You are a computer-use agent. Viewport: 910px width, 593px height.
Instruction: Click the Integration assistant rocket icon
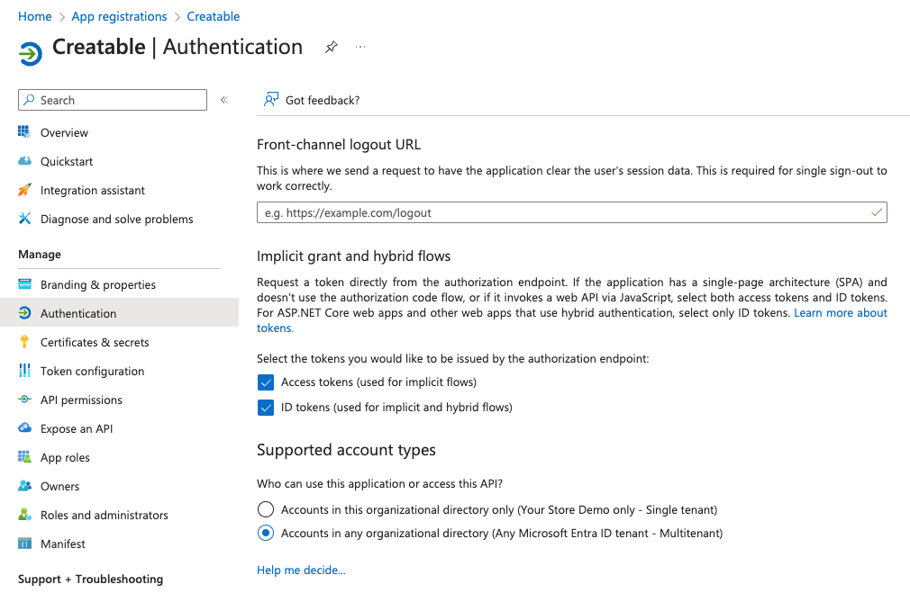[x=24, y=190]
